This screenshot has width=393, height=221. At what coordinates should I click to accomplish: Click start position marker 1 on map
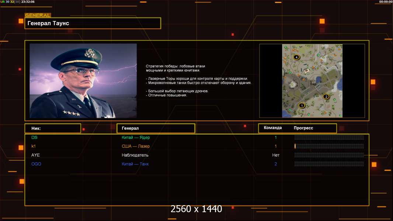coord(302,106)
